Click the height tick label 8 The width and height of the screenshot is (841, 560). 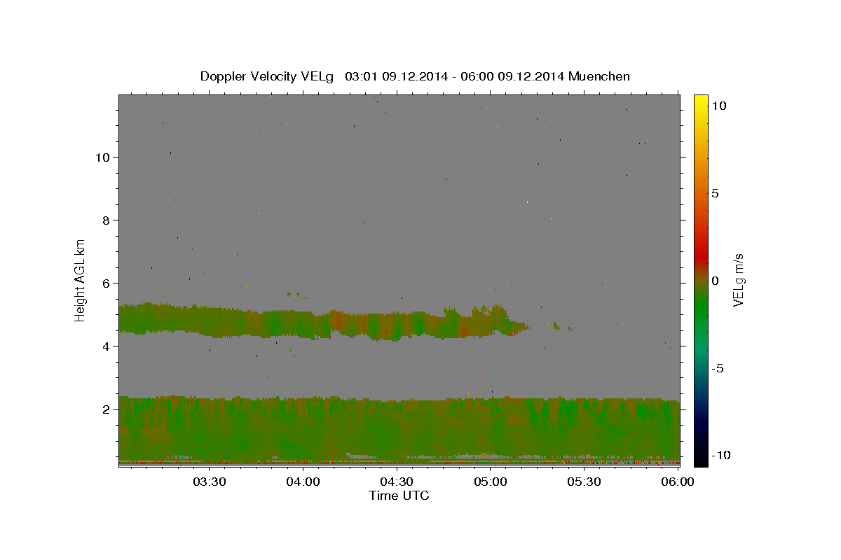[x=105, y=220]
